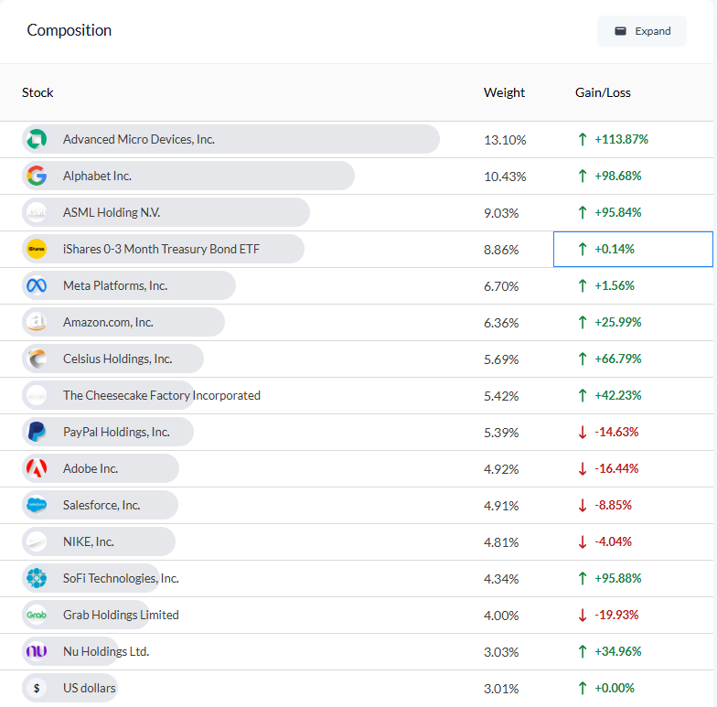Open the Advanced Micro Devices, Inc. row

[357, 139]
